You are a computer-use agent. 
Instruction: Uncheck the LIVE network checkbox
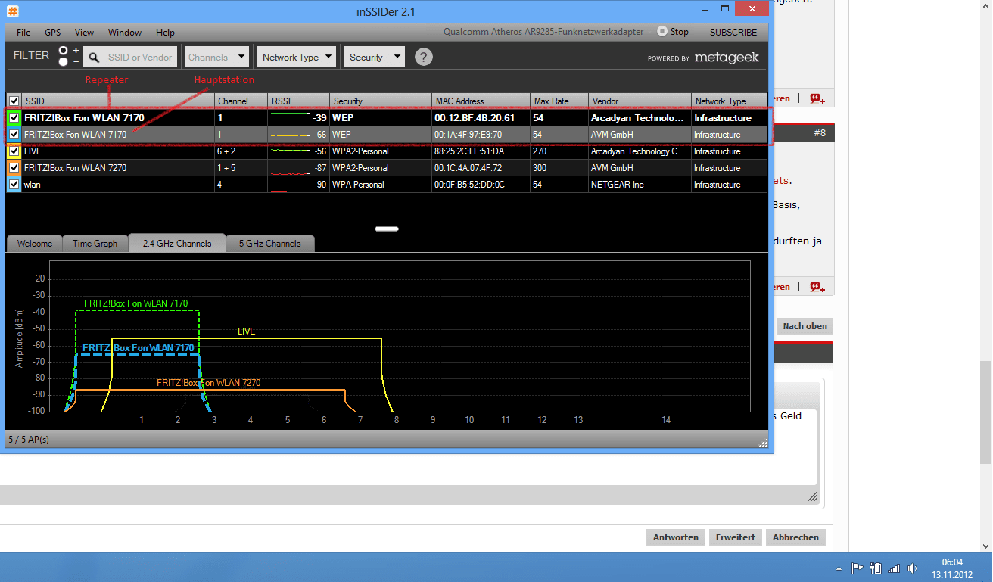[x=14, y=151]
